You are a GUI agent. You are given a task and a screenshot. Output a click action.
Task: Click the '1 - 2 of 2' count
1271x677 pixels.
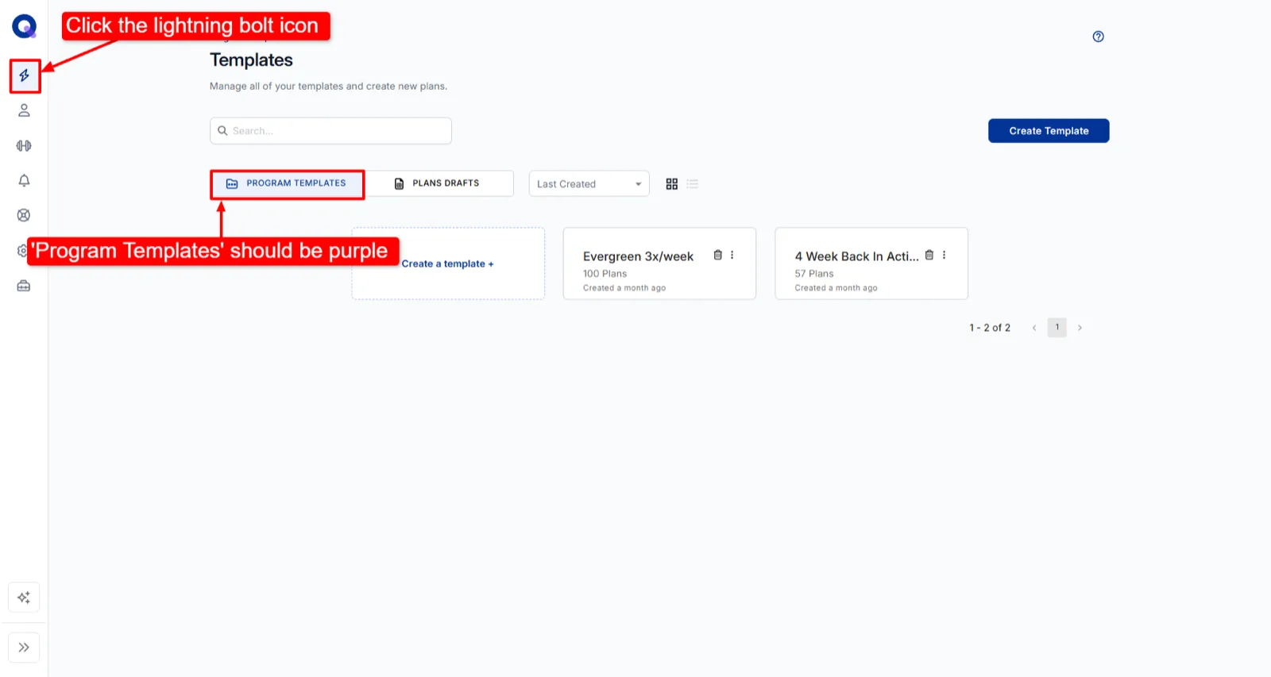(x=990, y=328)
